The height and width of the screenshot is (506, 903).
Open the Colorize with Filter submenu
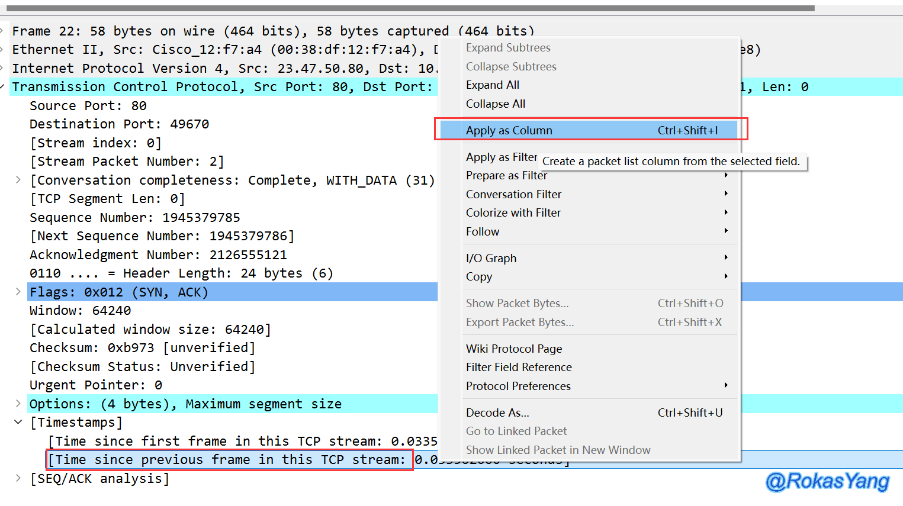coord(513,212)
